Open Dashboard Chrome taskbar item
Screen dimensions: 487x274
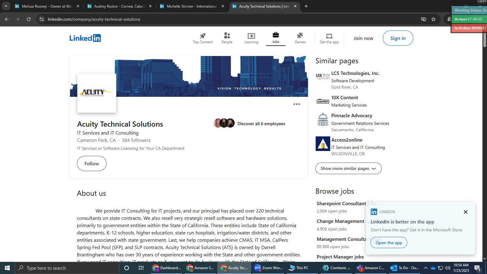click(167, 268)
